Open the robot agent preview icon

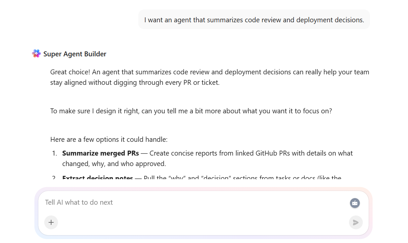click(355, 203)
